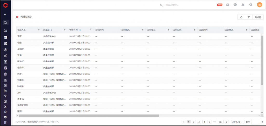Open the 20 条/页 page size dropdown
266x126 pixels.
[x=238, y=122]
